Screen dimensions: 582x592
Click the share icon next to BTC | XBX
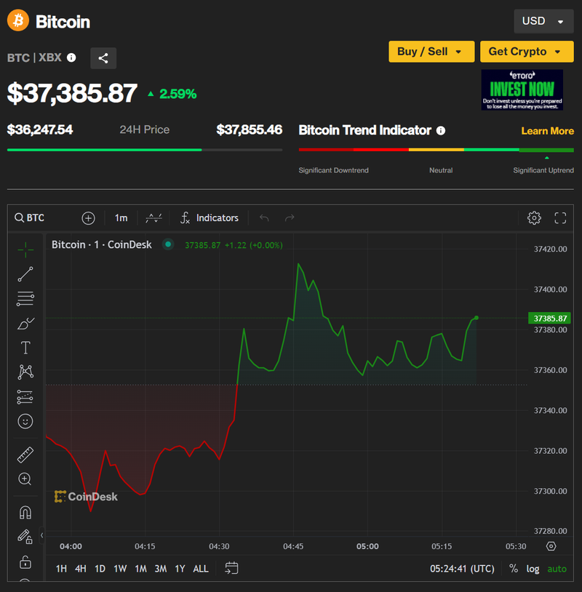[x=103, y=58]
